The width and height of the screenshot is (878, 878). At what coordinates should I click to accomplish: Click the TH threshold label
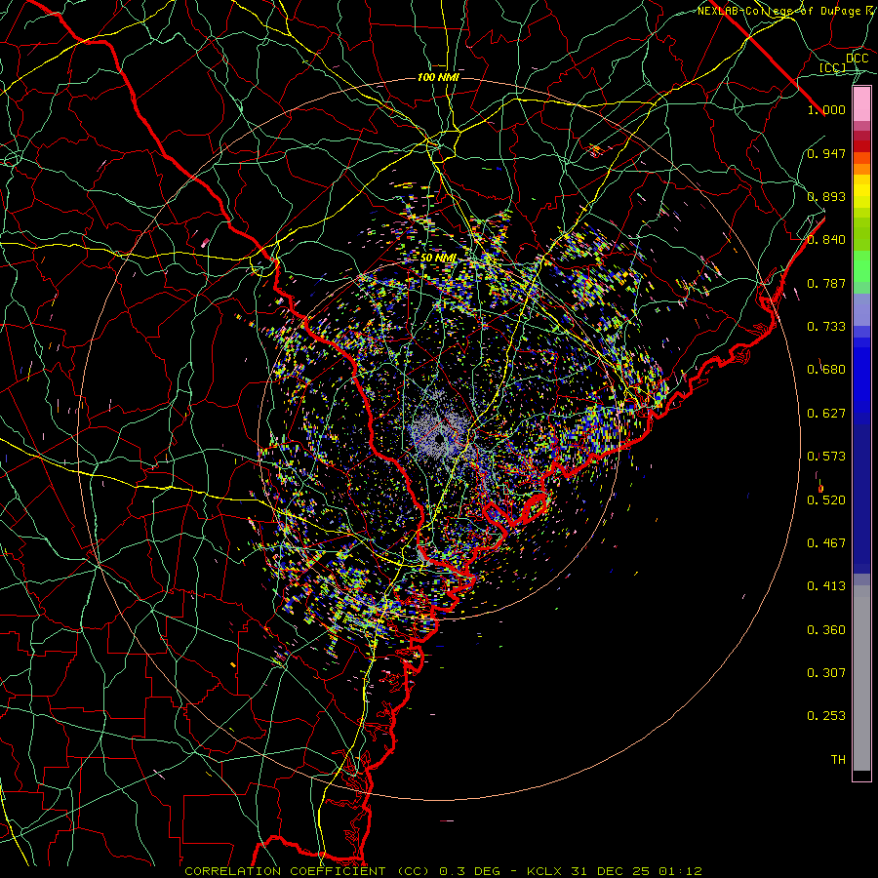[x=838, y=759]
